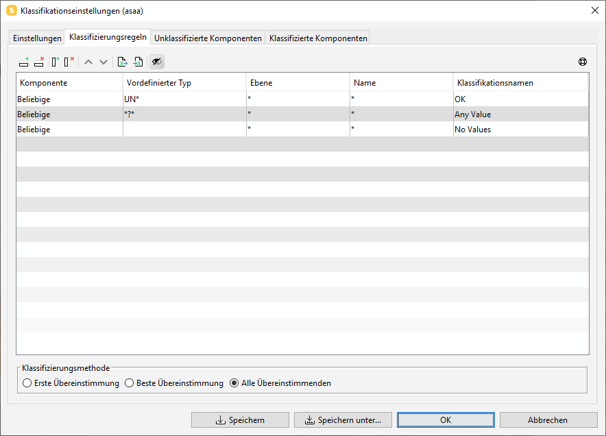Confirm with the OK button
606x436 pixels.
pos(446,420)
